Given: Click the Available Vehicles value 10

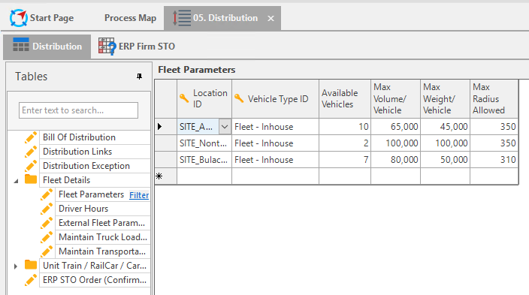Looking at the screenshot, I should point(345,127).
